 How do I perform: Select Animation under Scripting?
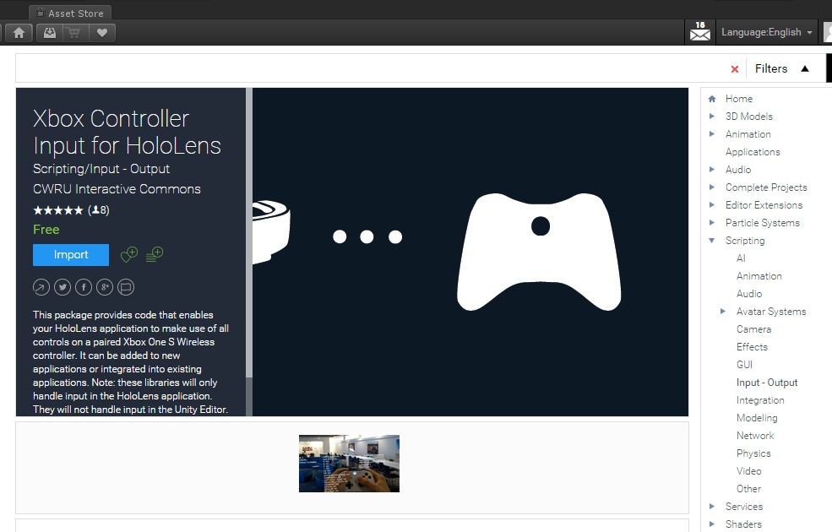[x=759, y=276]
